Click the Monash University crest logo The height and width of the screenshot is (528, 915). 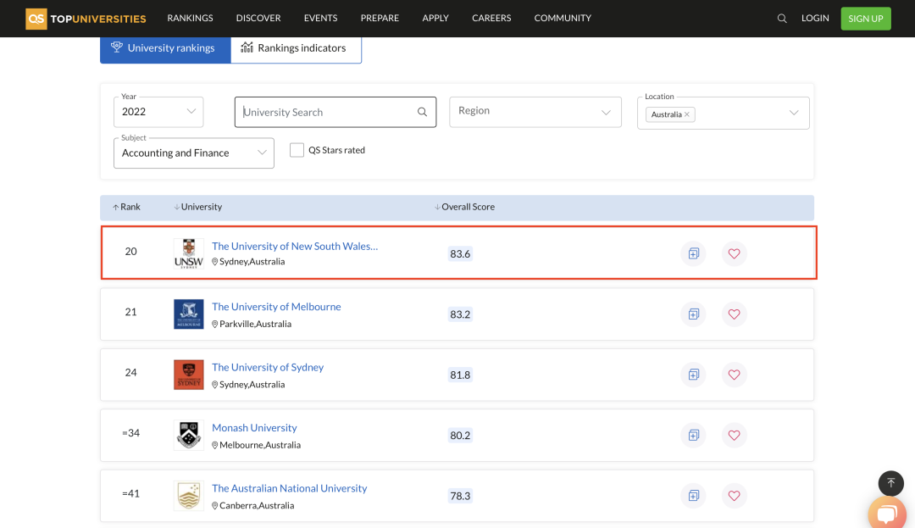pyautogui.click(x=188, y=436)
